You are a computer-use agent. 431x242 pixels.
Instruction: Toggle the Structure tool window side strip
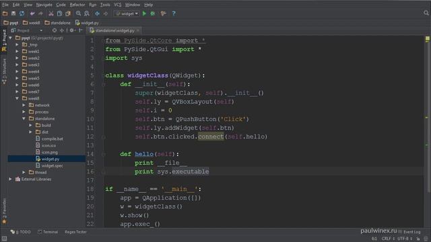[x=4, y=71]
